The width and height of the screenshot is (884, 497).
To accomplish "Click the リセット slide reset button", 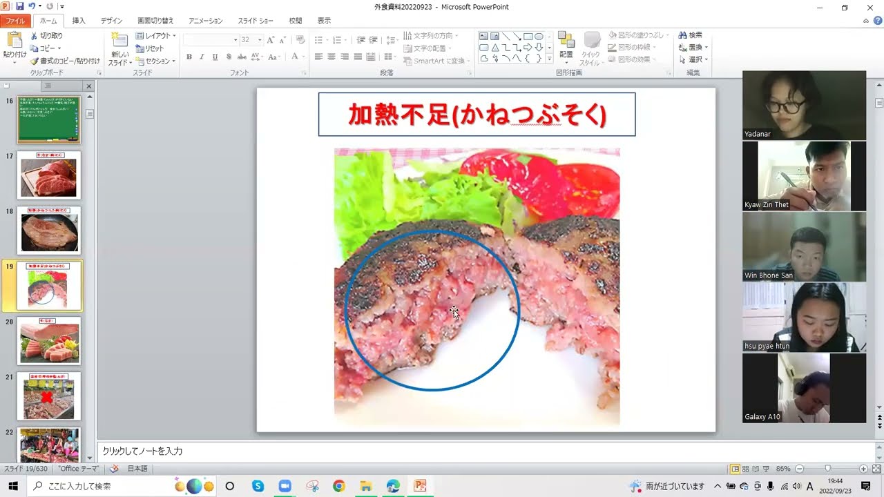I will coord(150,48).
